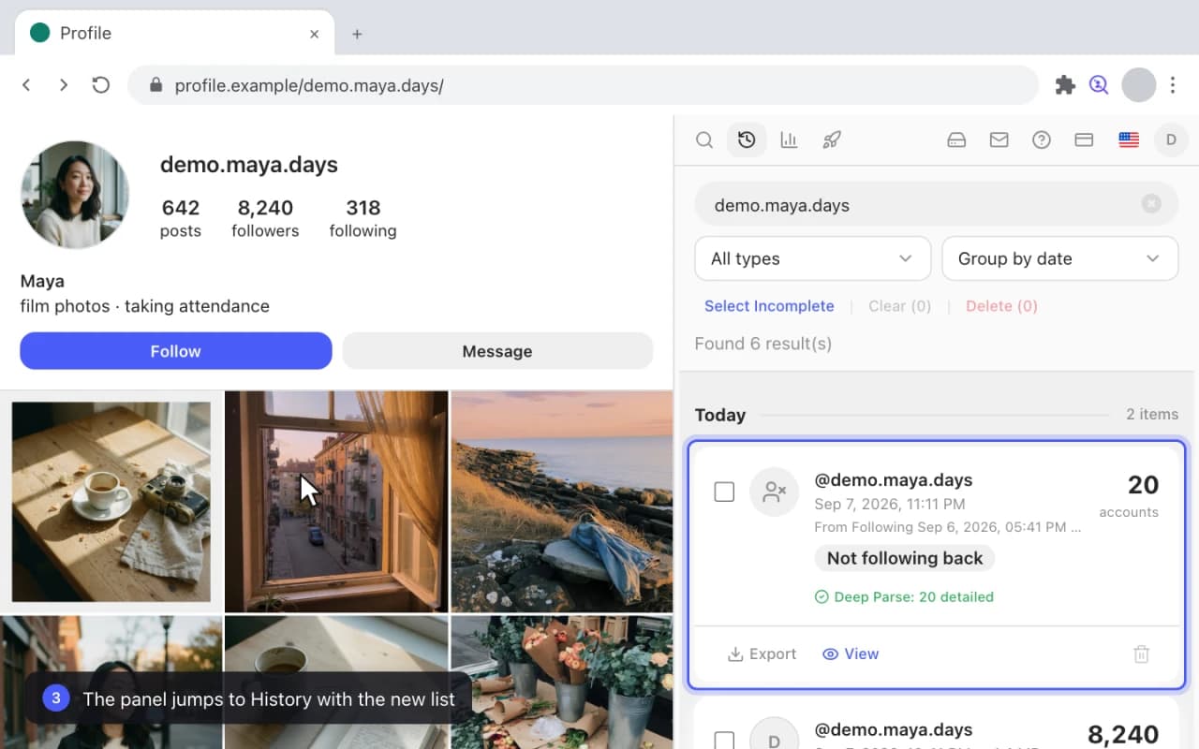Clear the demo.maya.days search field
This screenshot has width=1199, height=749.
tap(1151, 204)
